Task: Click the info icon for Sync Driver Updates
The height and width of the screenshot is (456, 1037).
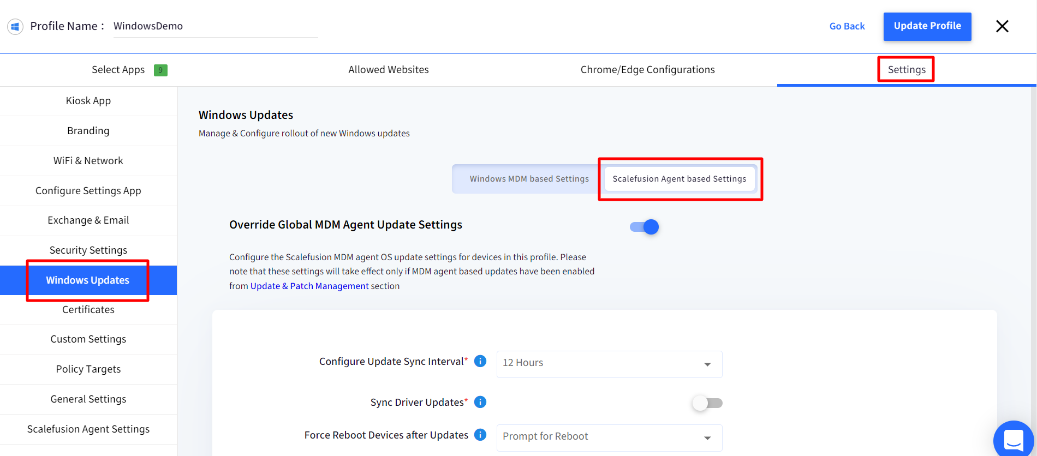Action: tap(480, 402)
